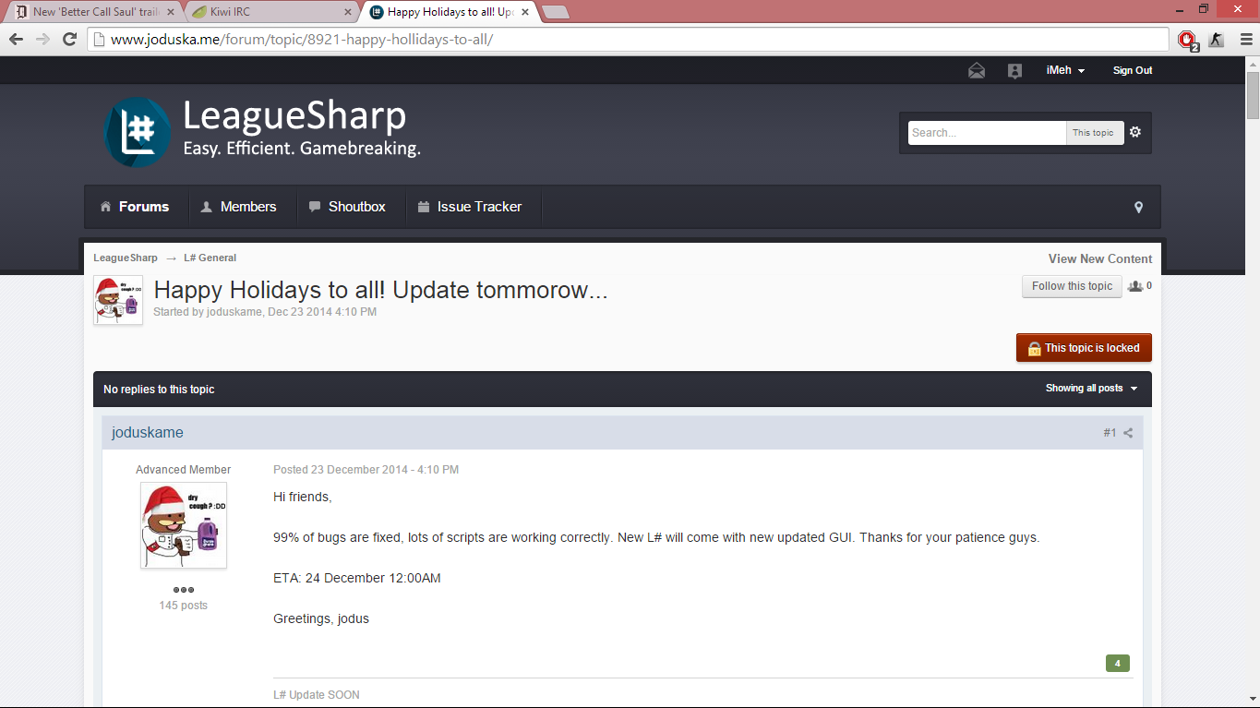The width and height of the screenshot is (1260, 708).
Task: Click the followers count icon
Action: point(1135,286)
